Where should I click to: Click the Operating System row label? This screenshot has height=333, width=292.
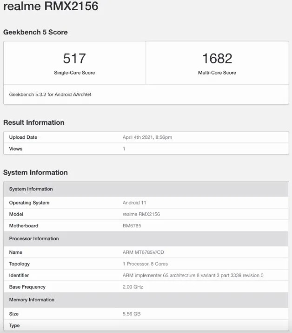tap(29, 203)
